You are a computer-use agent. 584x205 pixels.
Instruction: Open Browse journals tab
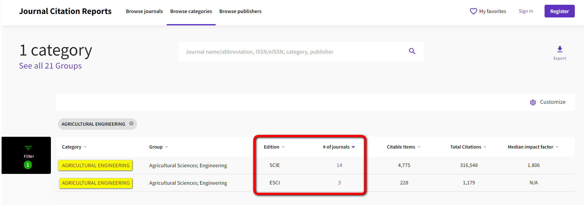point(144,11)
